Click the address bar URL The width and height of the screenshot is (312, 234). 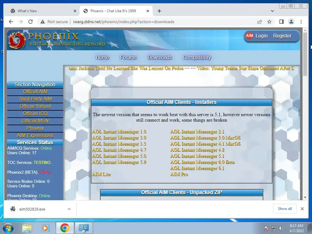tap(124, 22)
